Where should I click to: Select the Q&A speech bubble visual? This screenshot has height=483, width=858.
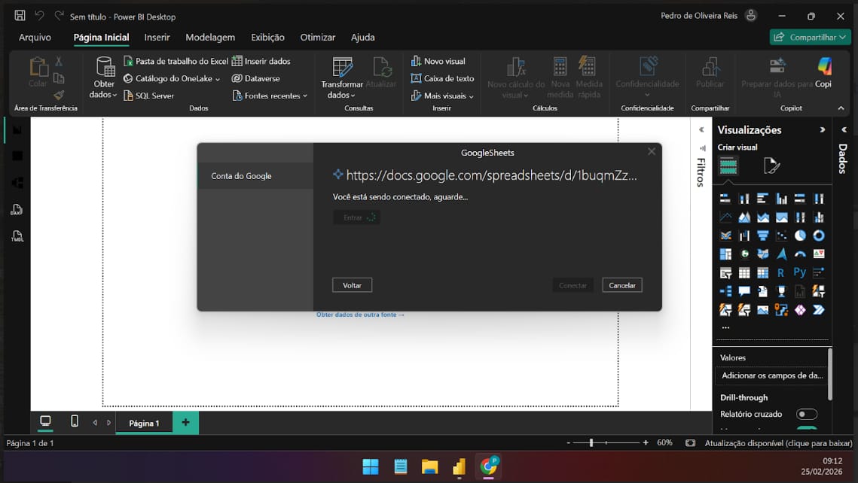pyautogui.click(x=744, y=291)
